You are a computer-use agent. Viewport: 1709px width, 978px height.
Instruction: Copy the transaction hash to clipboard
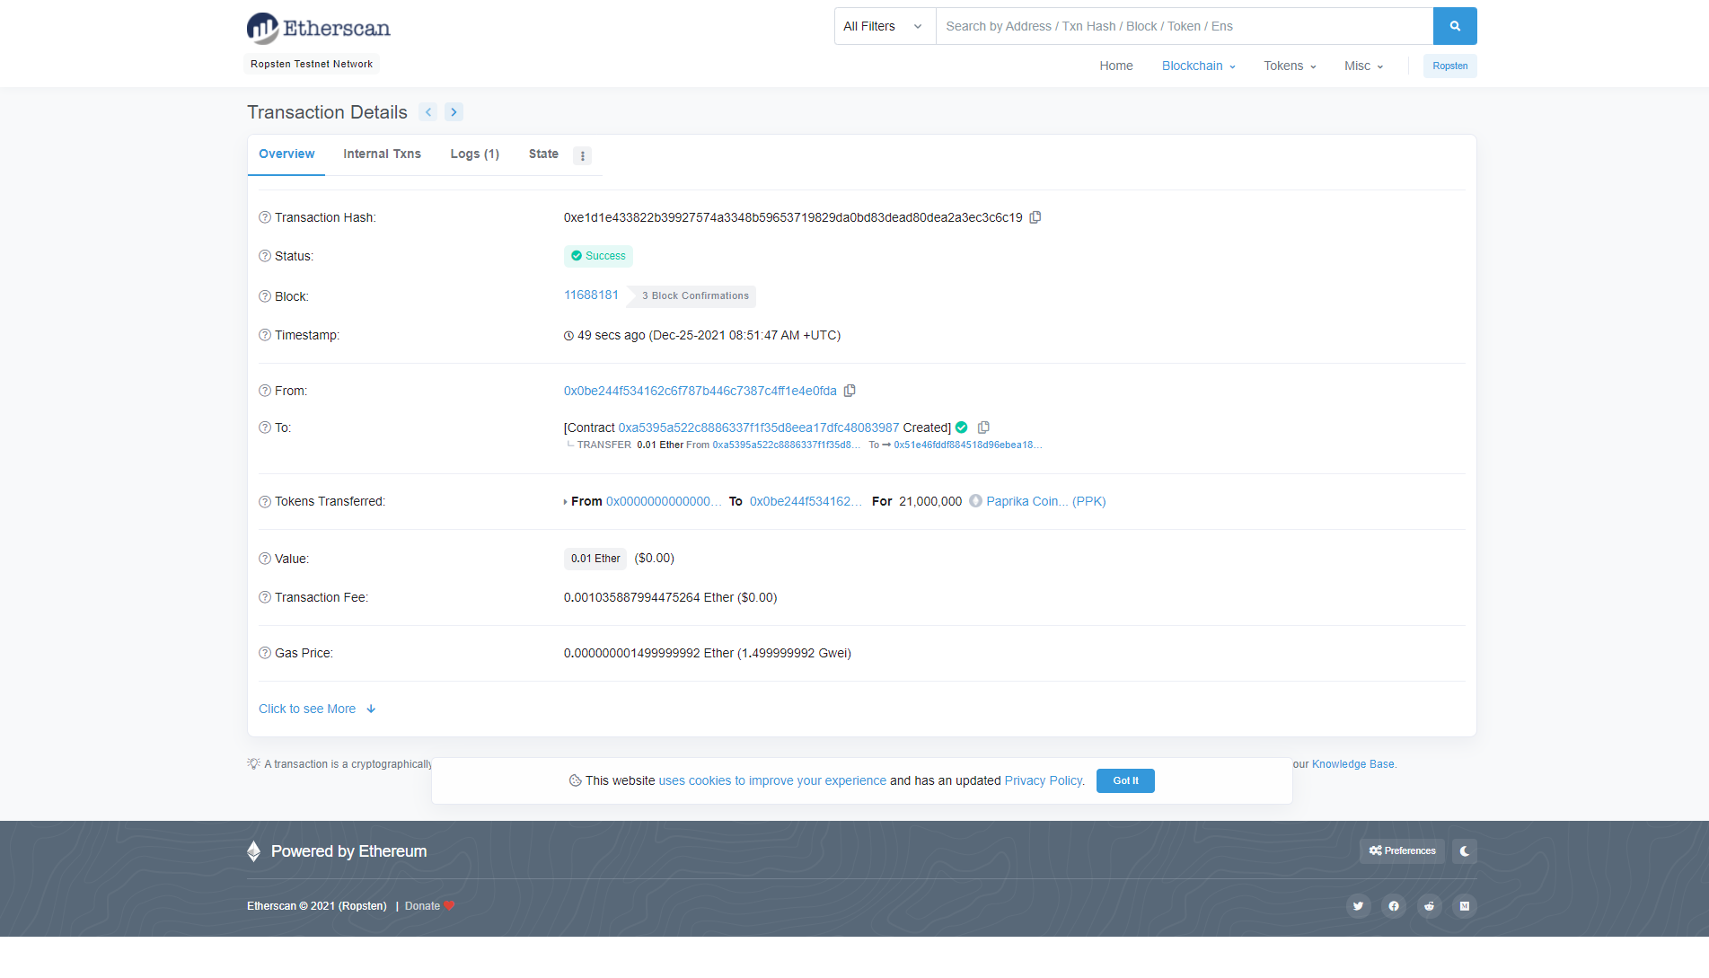pos(1035,217)
